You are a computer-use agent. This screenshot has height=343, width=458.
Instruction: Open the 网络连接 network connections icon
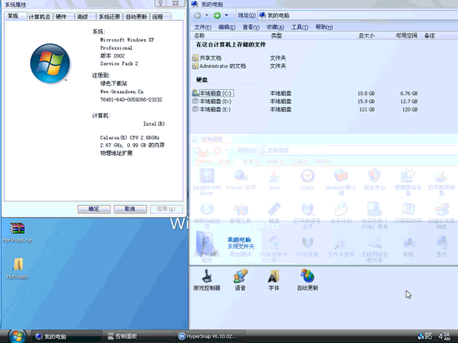307,247
